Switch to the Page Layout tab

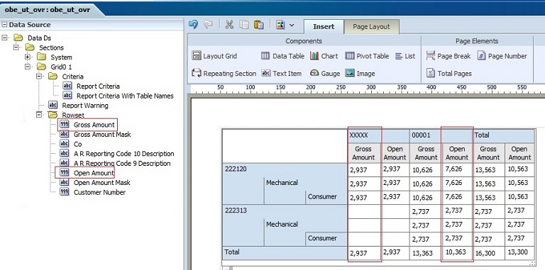point(371,27)
